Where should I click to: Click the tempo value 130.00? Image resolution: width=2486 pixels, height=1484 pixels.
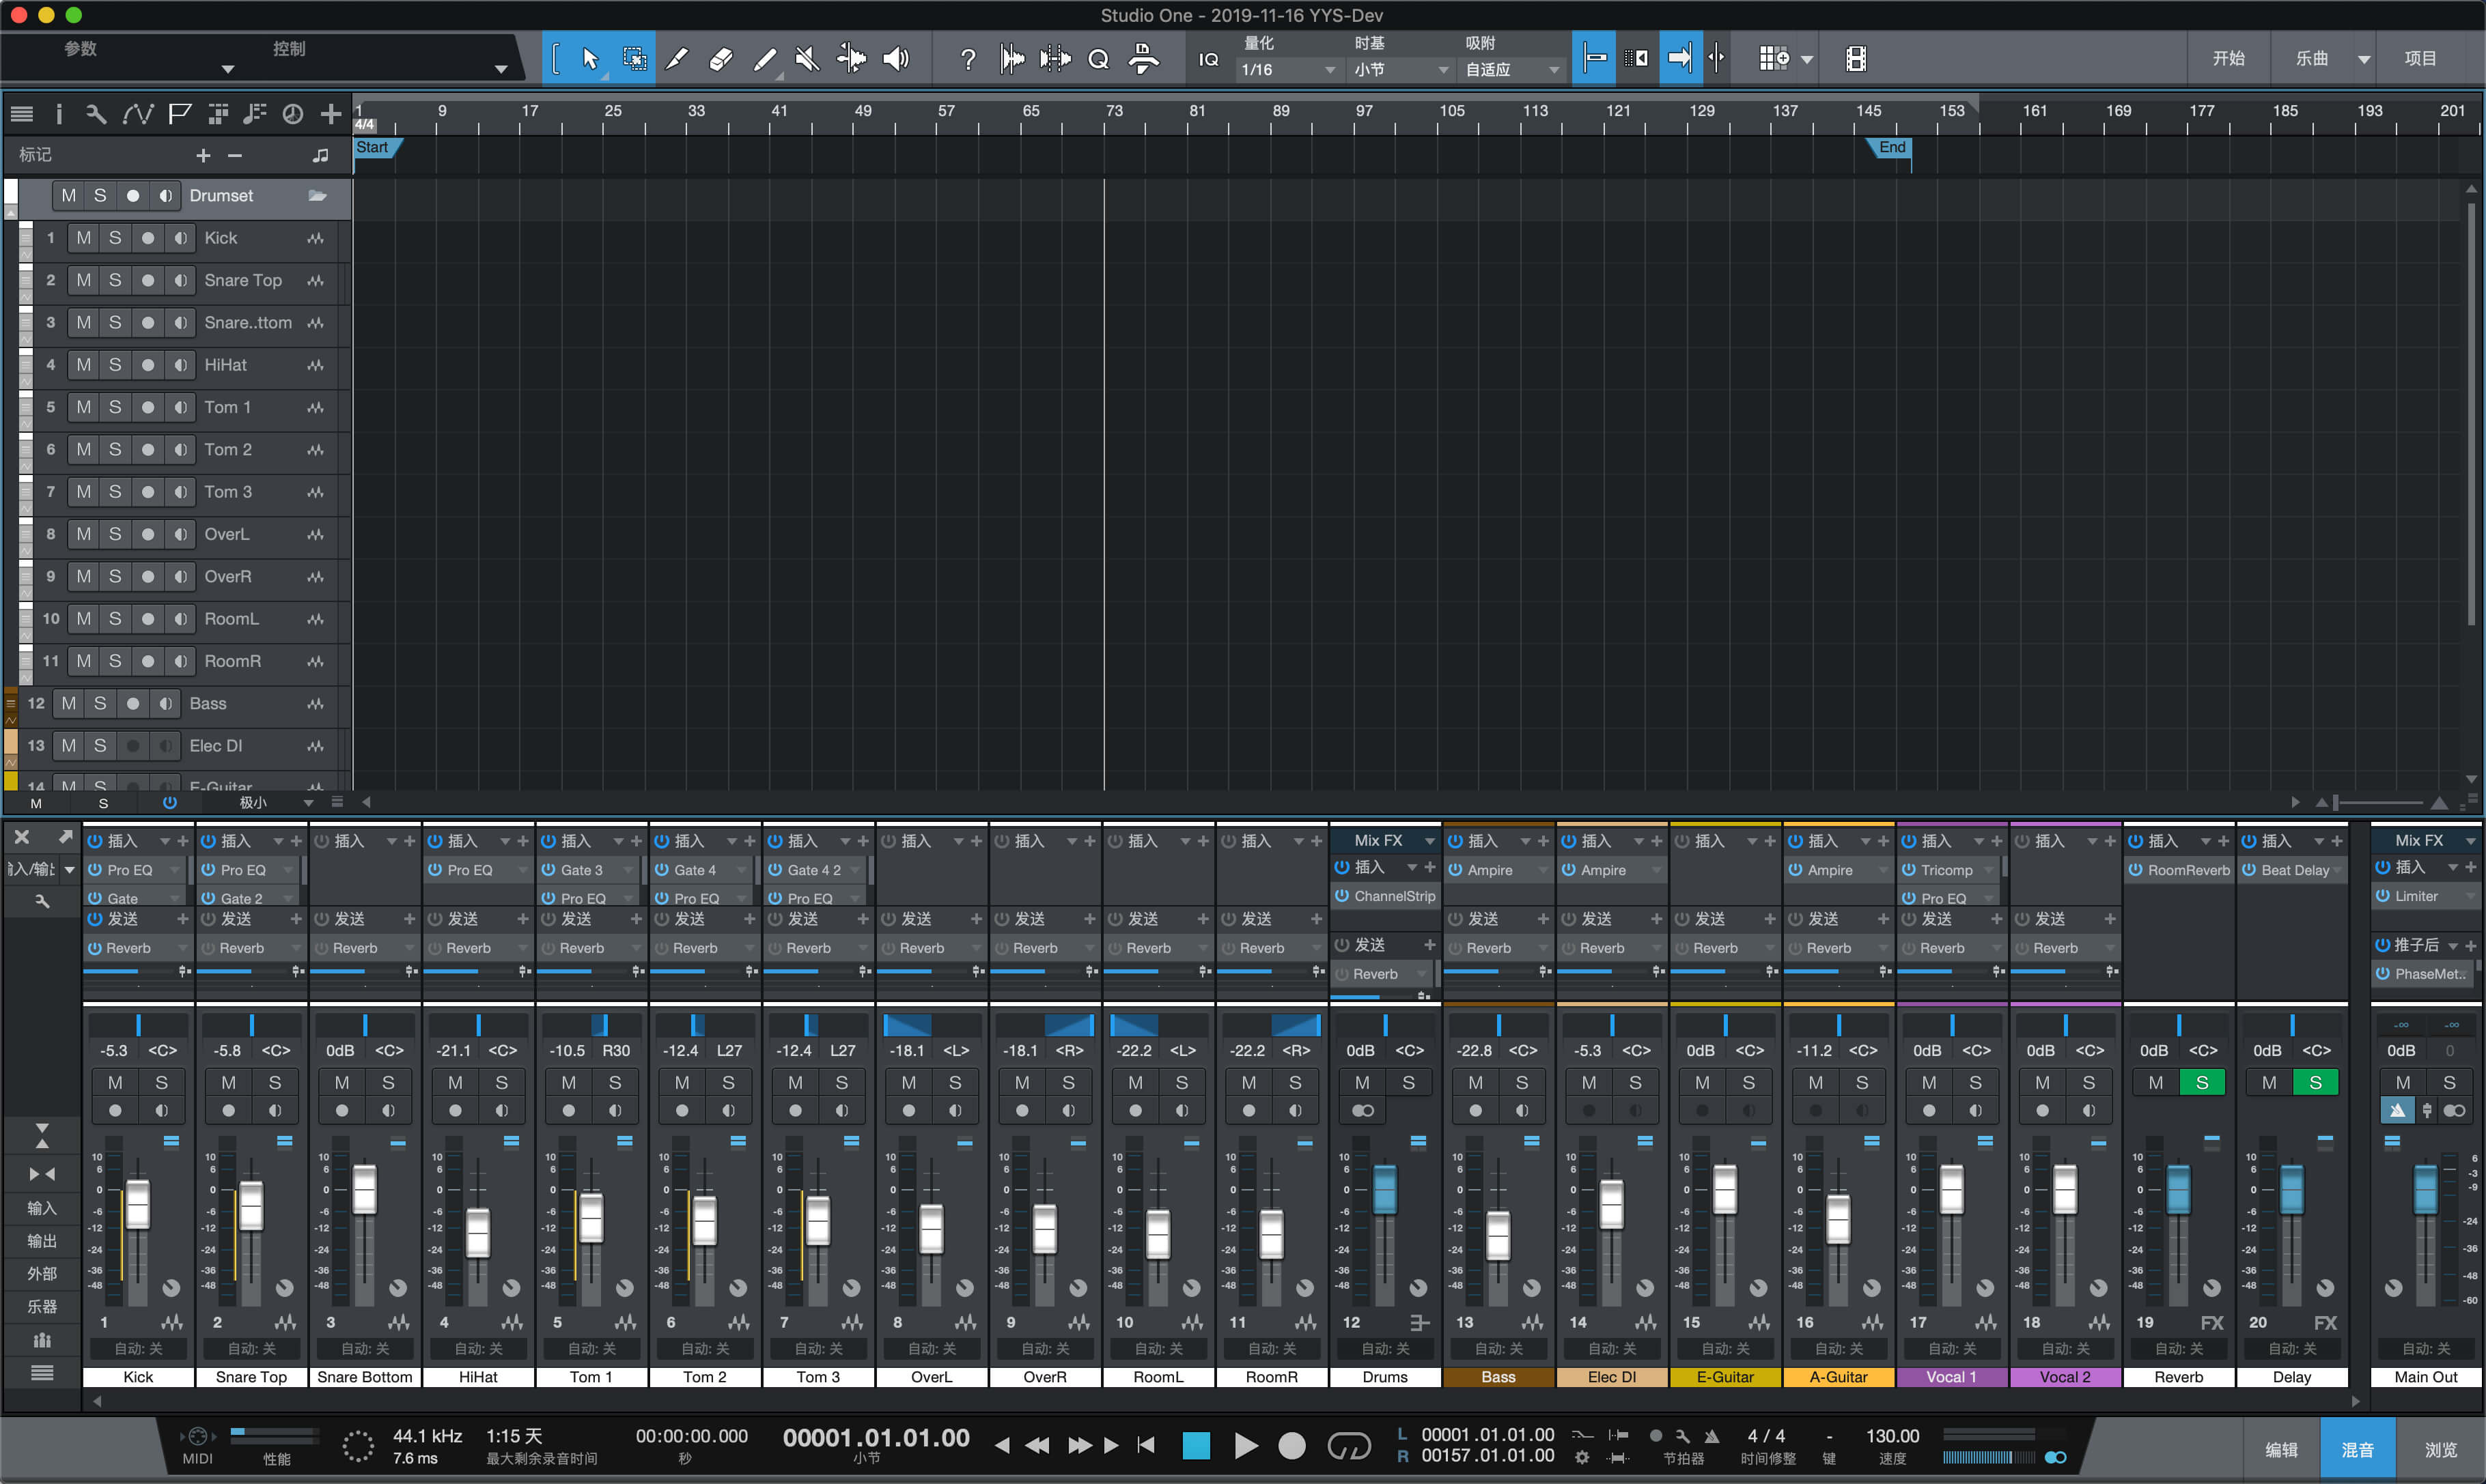pos(1892,1436)
